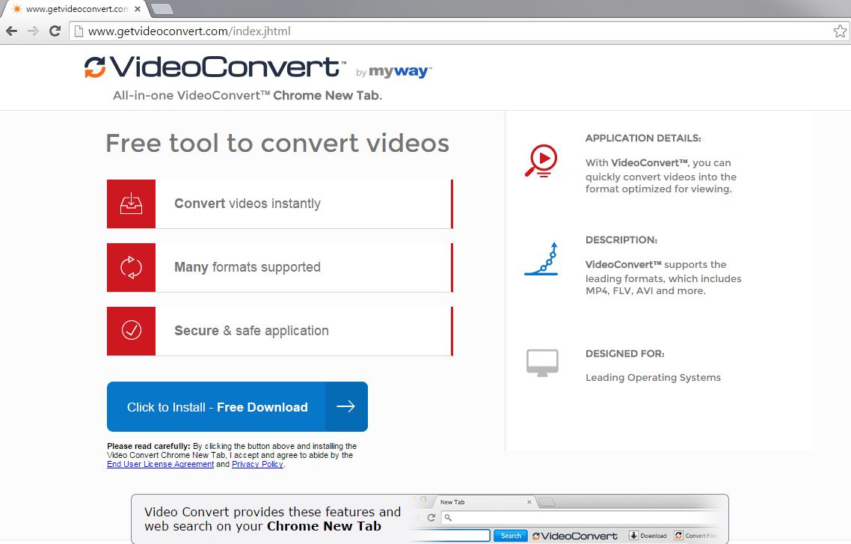Screen dimensions: 851x544
Task: Click the VideoConvert logo in header
Action: [x=213, y=68]
